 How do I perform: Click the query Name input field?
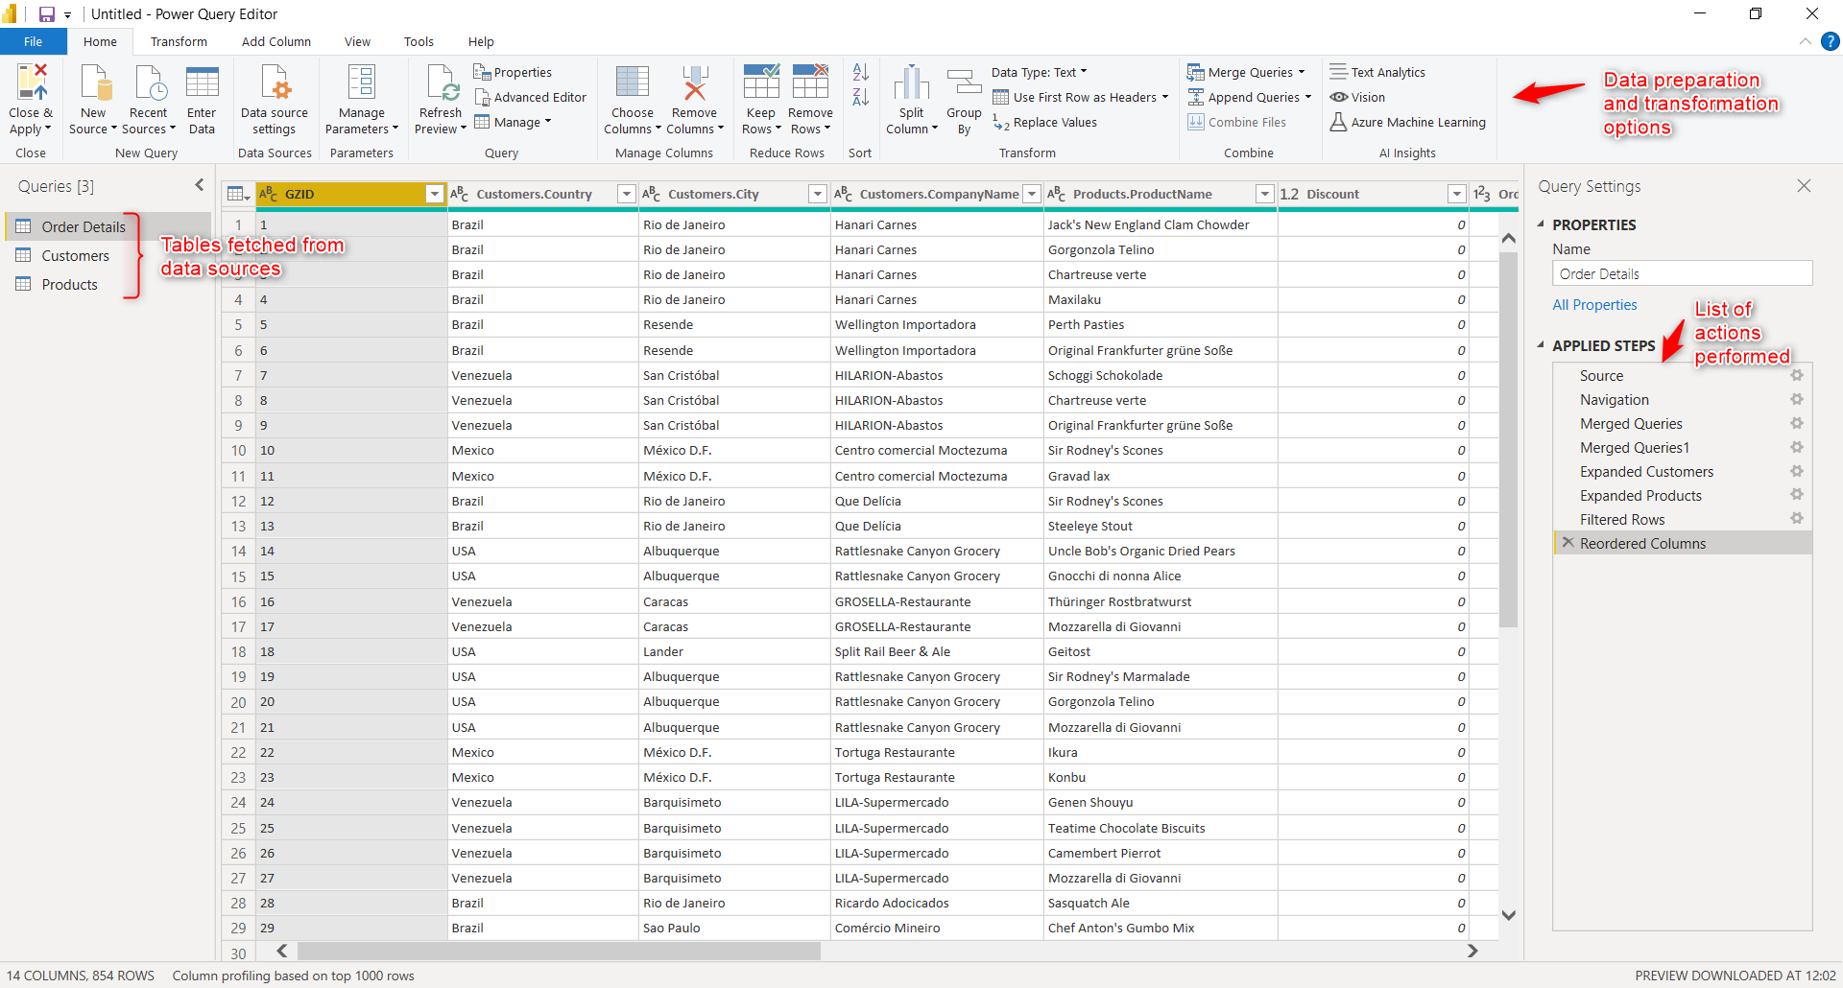pyautogui.click(x=1682, y=273)
